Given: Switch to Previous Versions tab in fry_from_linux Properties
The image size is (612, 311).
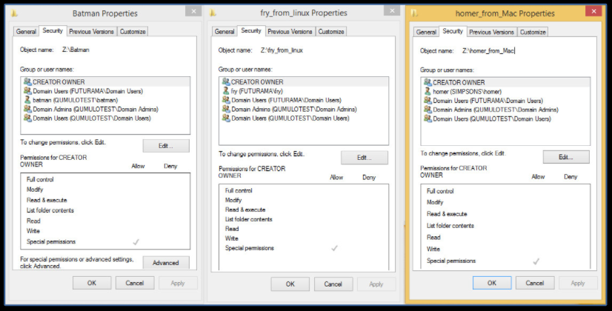Looking at the screenshot, I should tap(289, 32).
